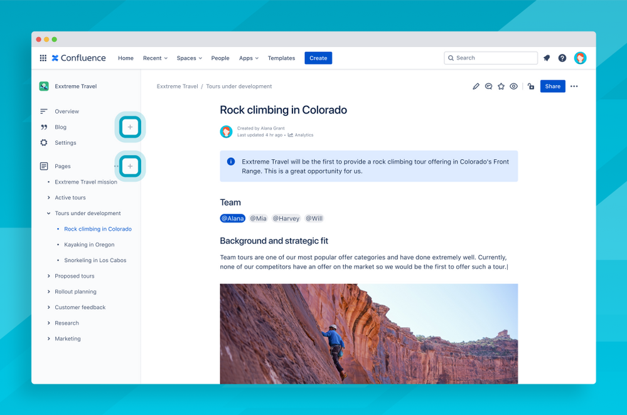Create a new page plus button
Viewport: 627px width, 415px height.
[130, 166]
